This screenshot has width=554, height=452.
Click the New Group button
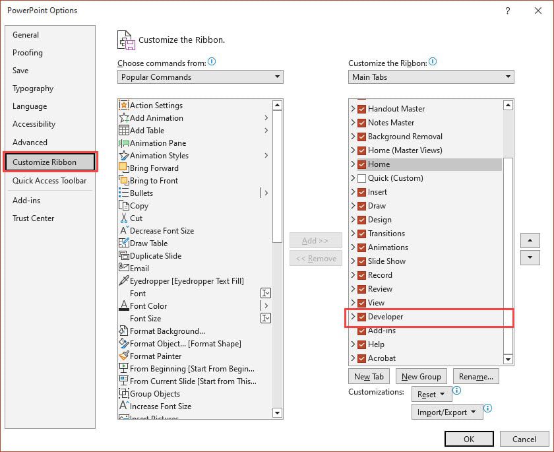tap(421, 377)
